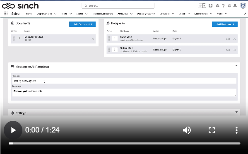This screenshot has width=248, height=154.
Task: Play the video
Action: 13,130
